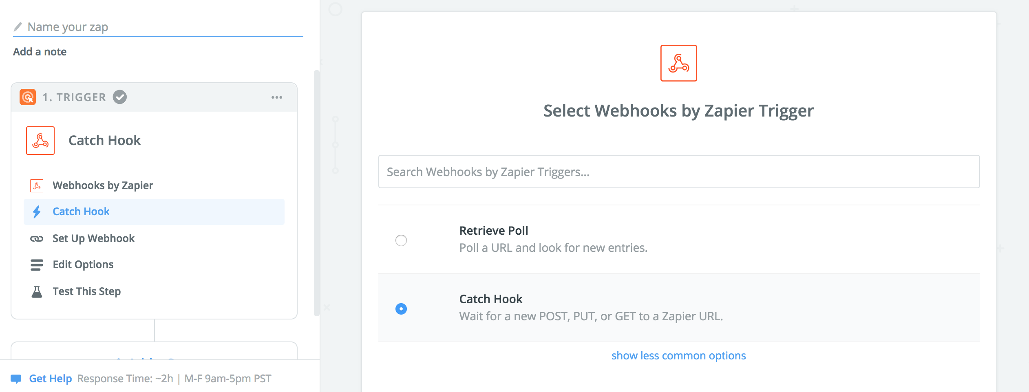The width and height of the screenshot is (1029, 392).
Task: Click the Edit Options lines icon
Action: click(x=37, y=265)
